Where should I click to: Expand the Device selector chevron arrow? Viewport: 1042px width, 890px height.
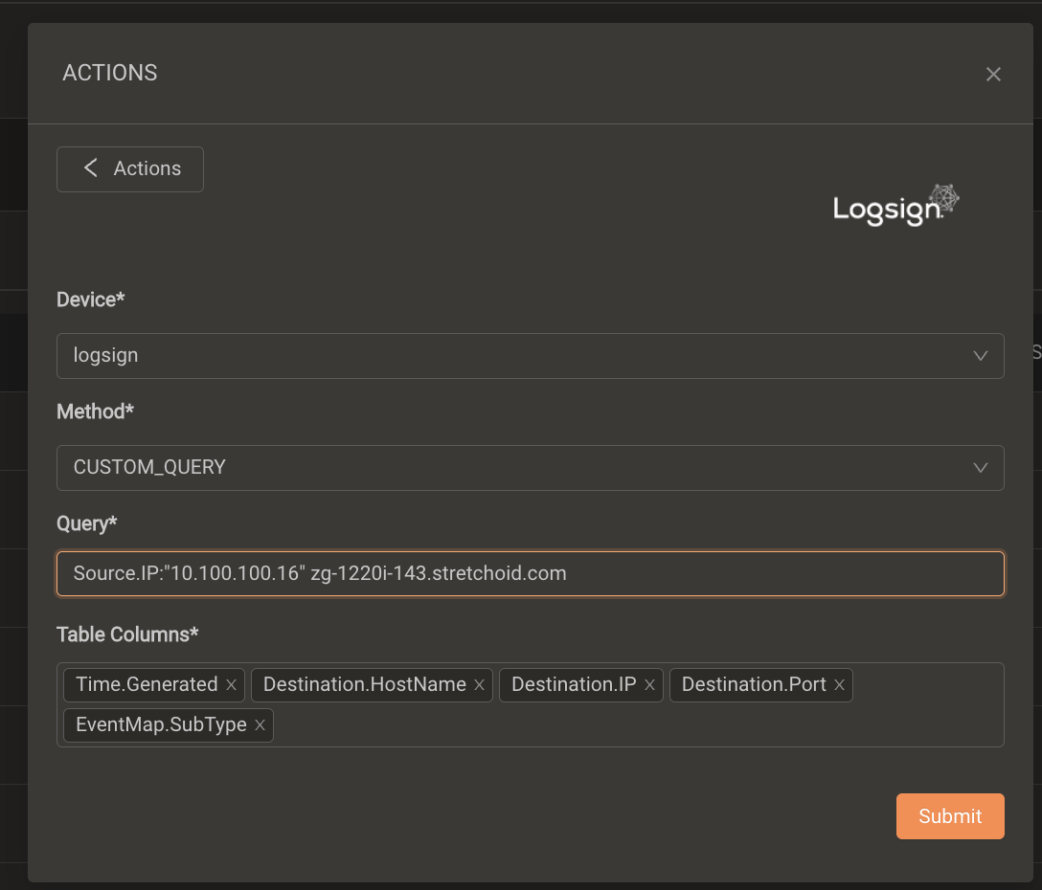tap(980, 355)
